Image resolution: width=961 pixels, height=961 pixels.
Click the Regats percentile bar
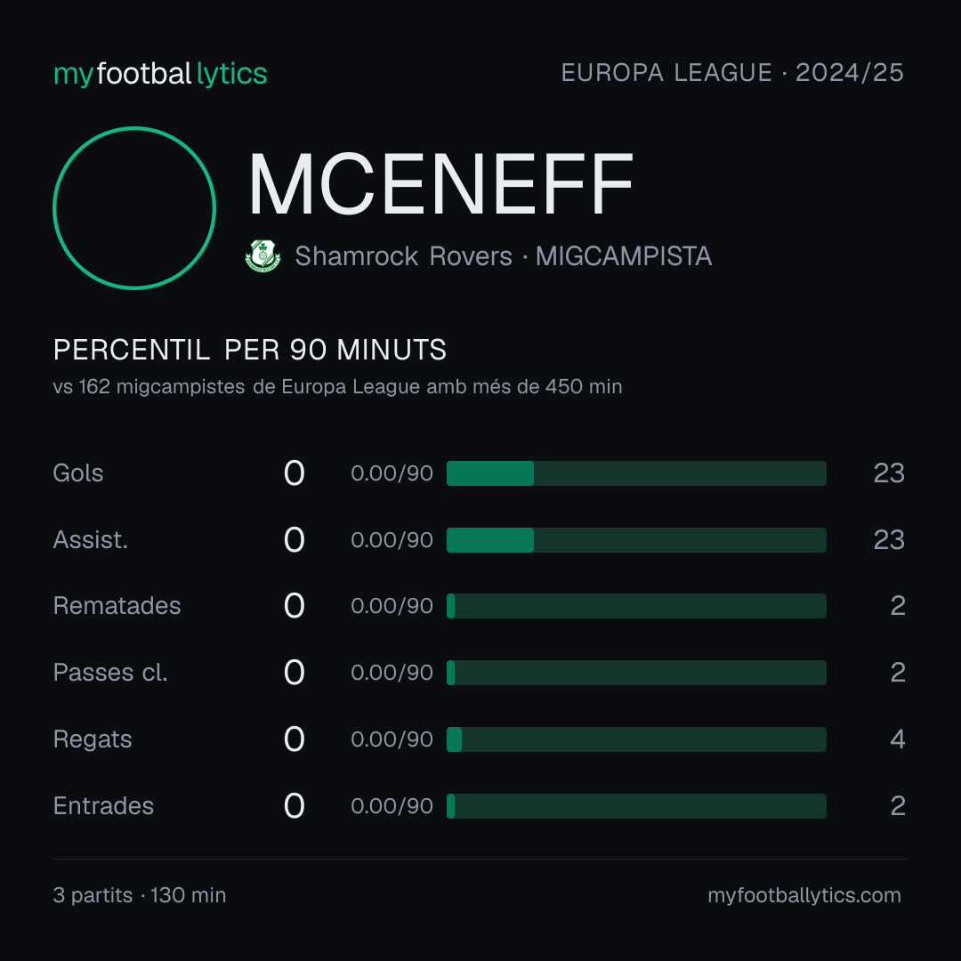(x=636, y=739)
